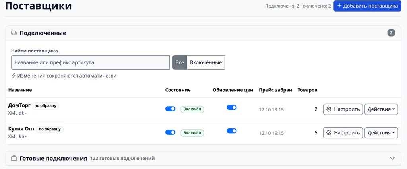Click the Обновление цен column header
Viewport: 407px width, 169px height.
233,90
